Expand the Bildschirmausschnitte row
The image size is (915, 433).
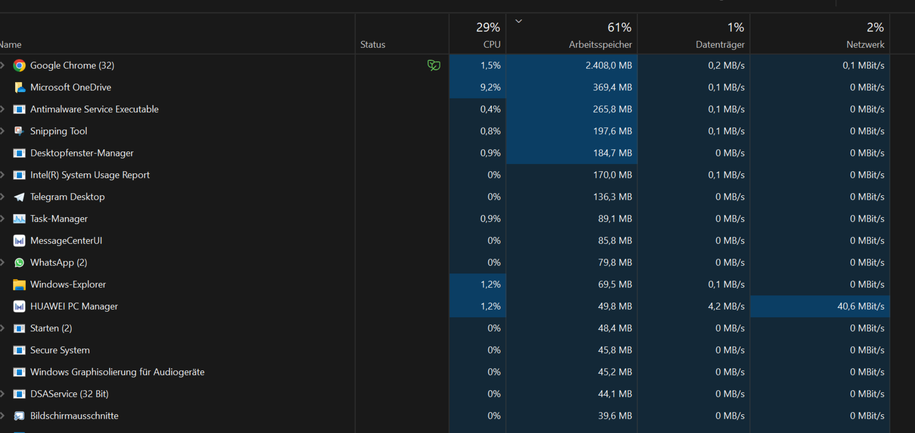coord(2,416)
